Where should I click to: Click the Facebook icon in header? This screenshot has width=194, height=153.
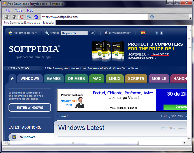[161, 33]
